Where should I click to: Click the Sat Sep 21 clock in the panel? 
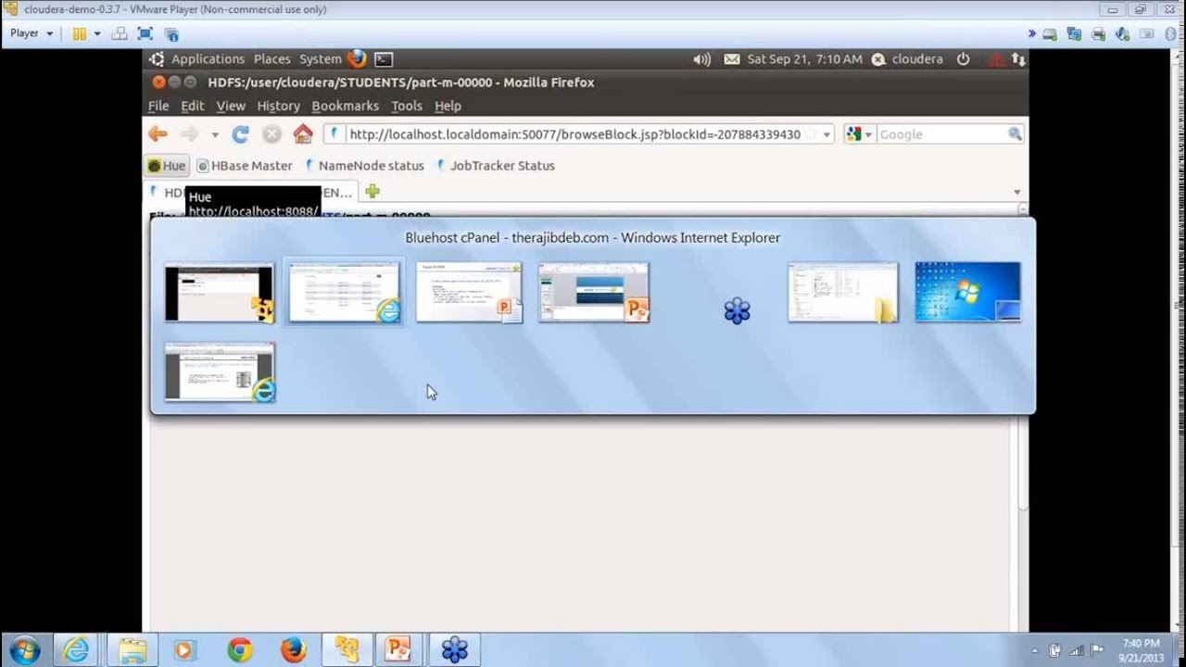(804, 59)
